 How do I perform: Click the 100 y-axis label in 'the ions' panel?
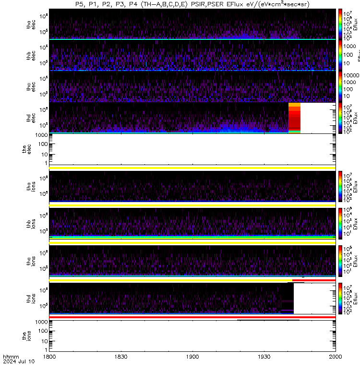(x=43, y=331)
